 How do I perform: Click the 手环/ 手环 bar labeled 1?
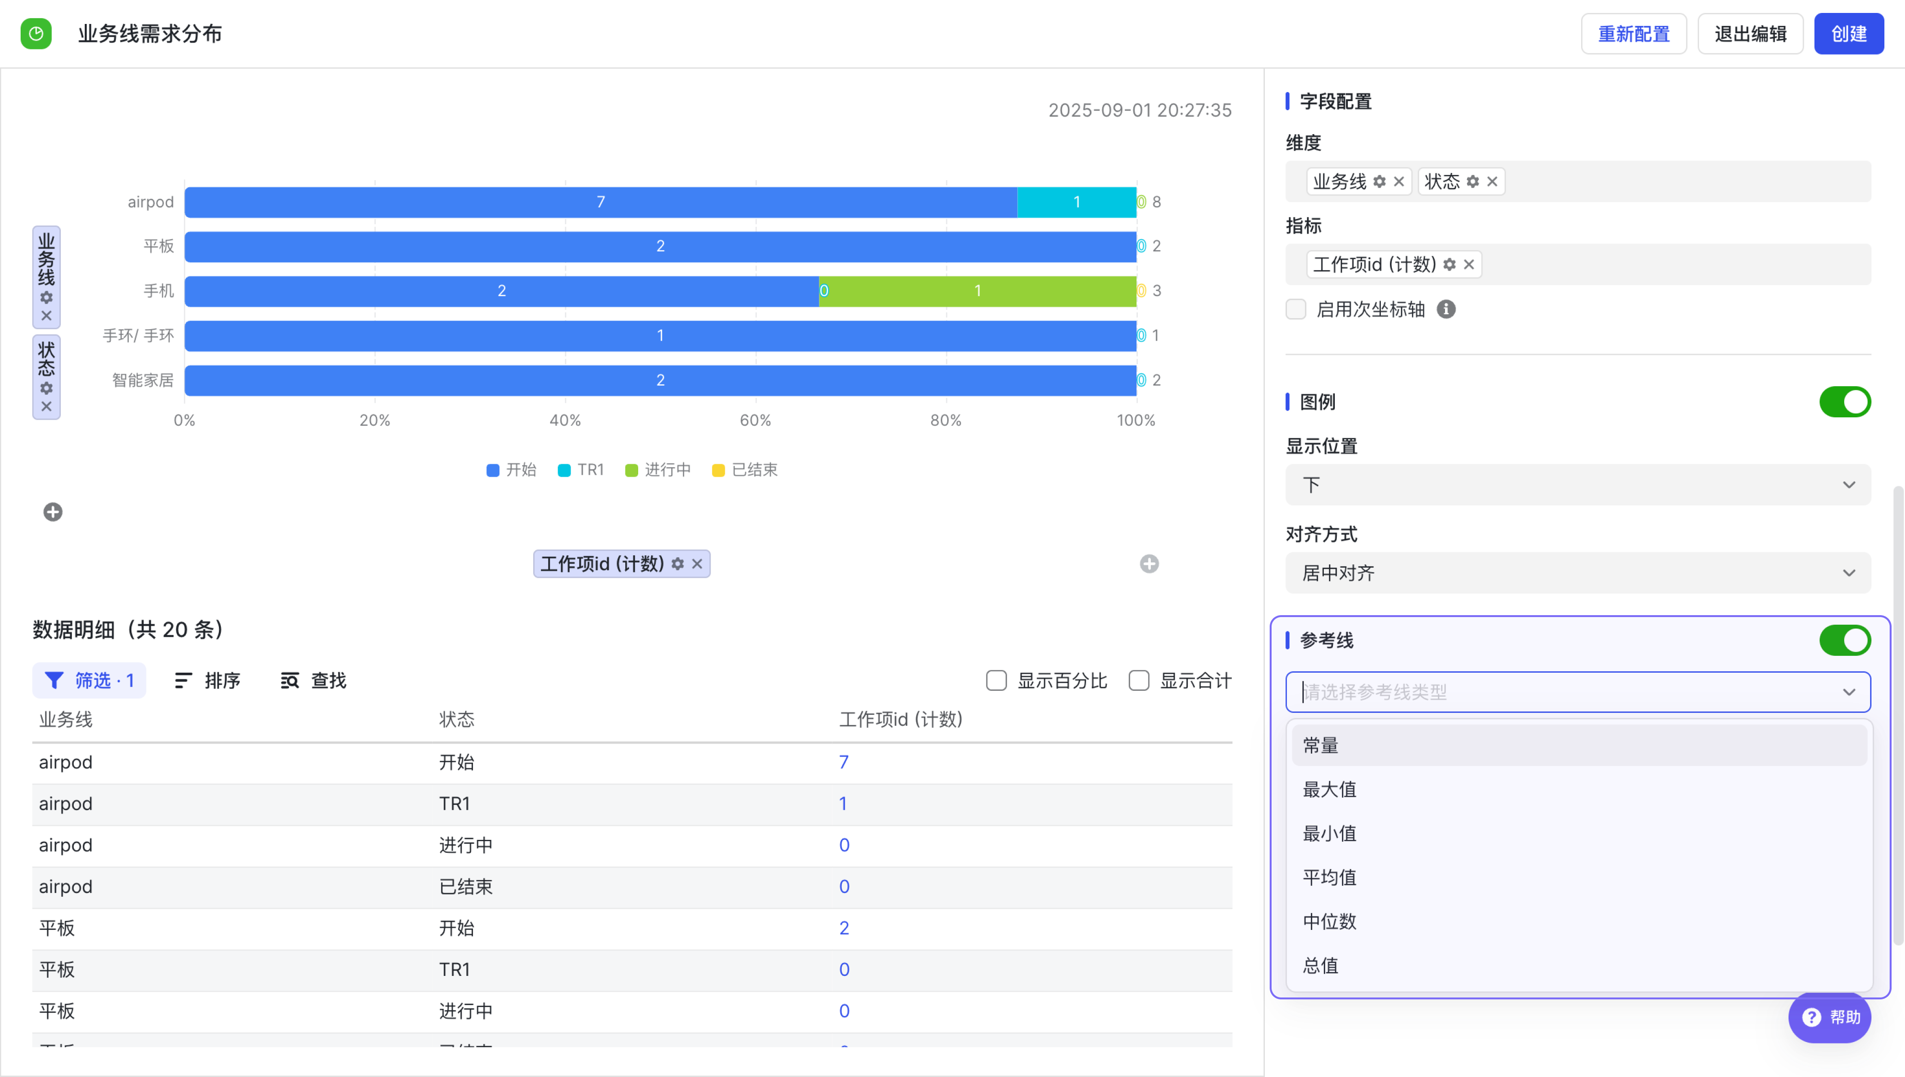coord(660,336)
